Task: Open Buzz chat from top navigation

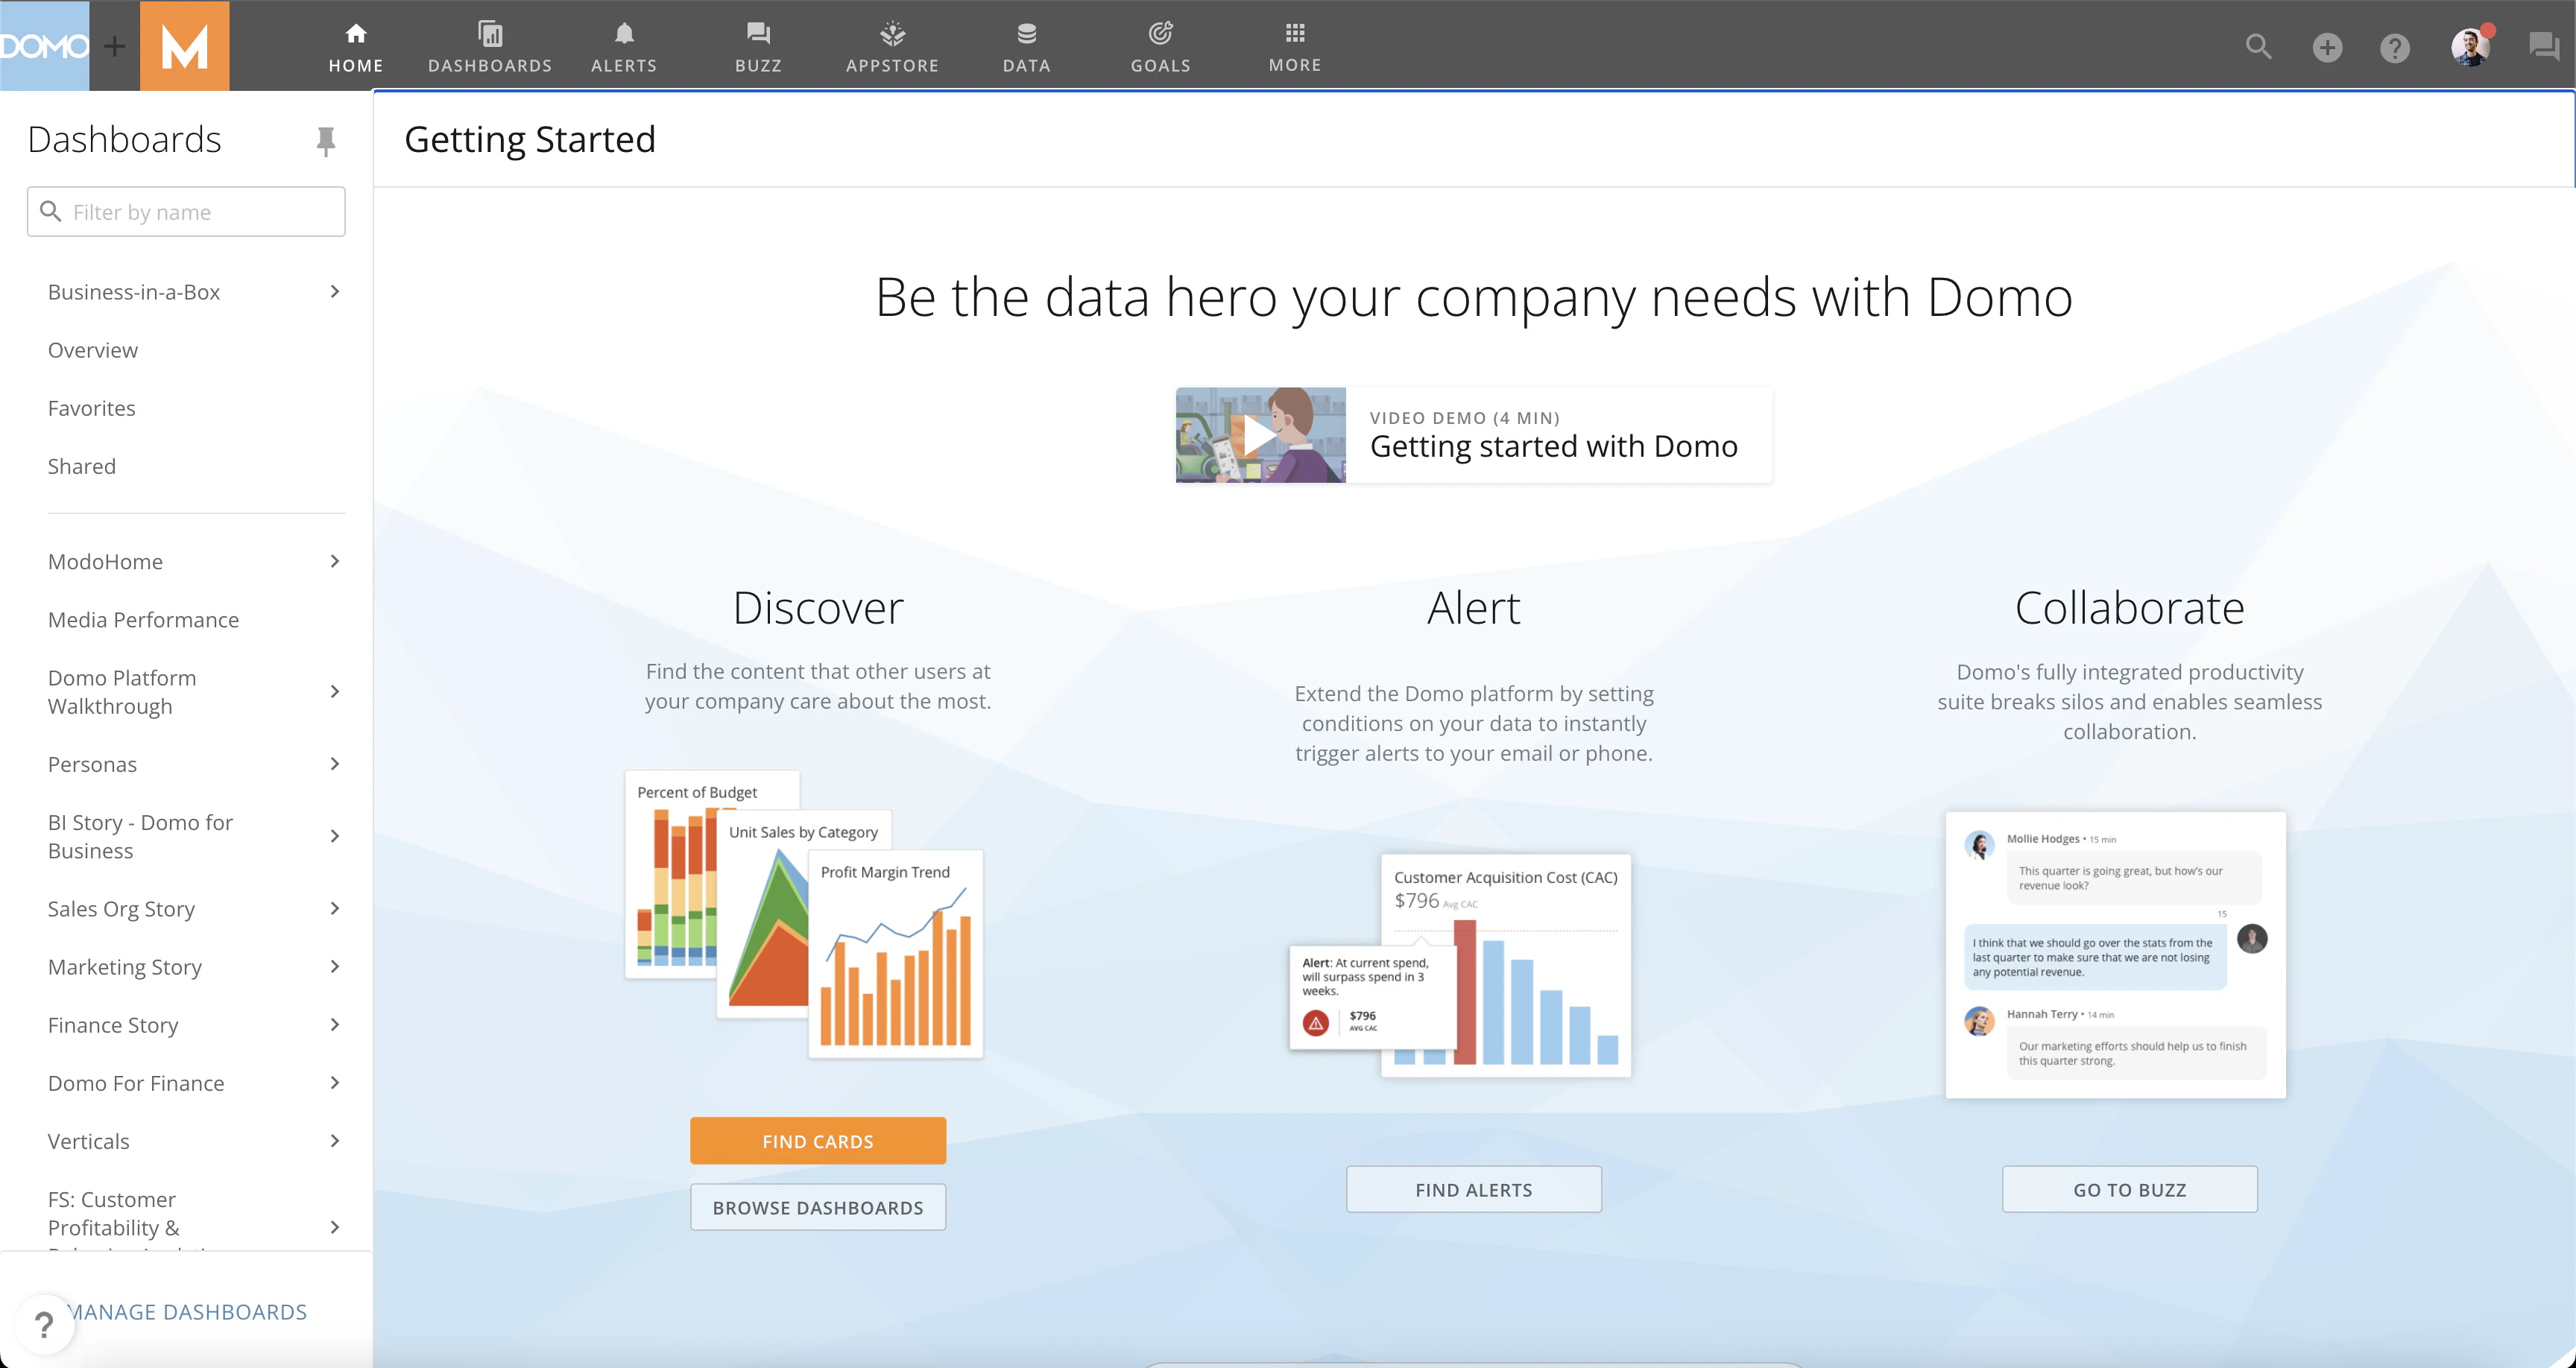Action: [758, 46]
